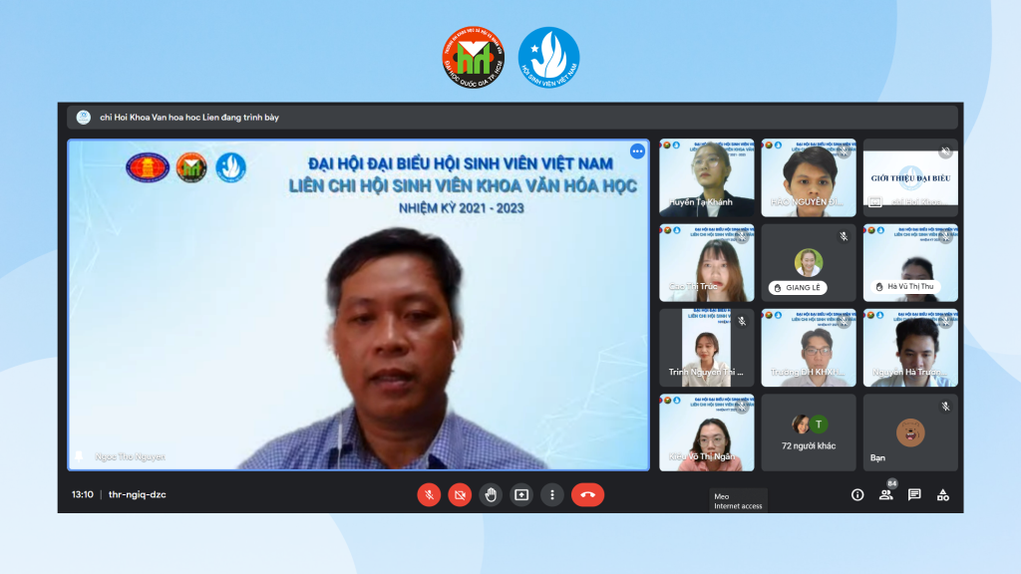Open more options three-dot menu
The image size is (1021, 574).
click(552, 494)
